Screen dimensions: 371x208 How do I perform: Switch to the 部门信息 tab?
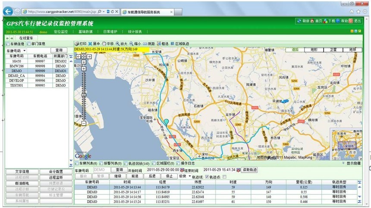tap(36, 44)
